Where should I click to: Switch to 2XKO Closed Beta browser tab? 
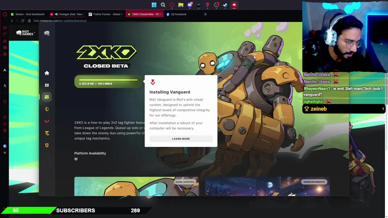pyautogui.click(x=144, y=14)
